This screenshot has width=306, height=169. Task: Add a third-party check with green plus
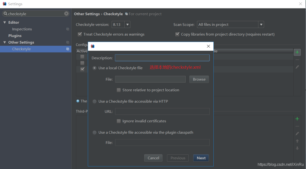(297, 119)
